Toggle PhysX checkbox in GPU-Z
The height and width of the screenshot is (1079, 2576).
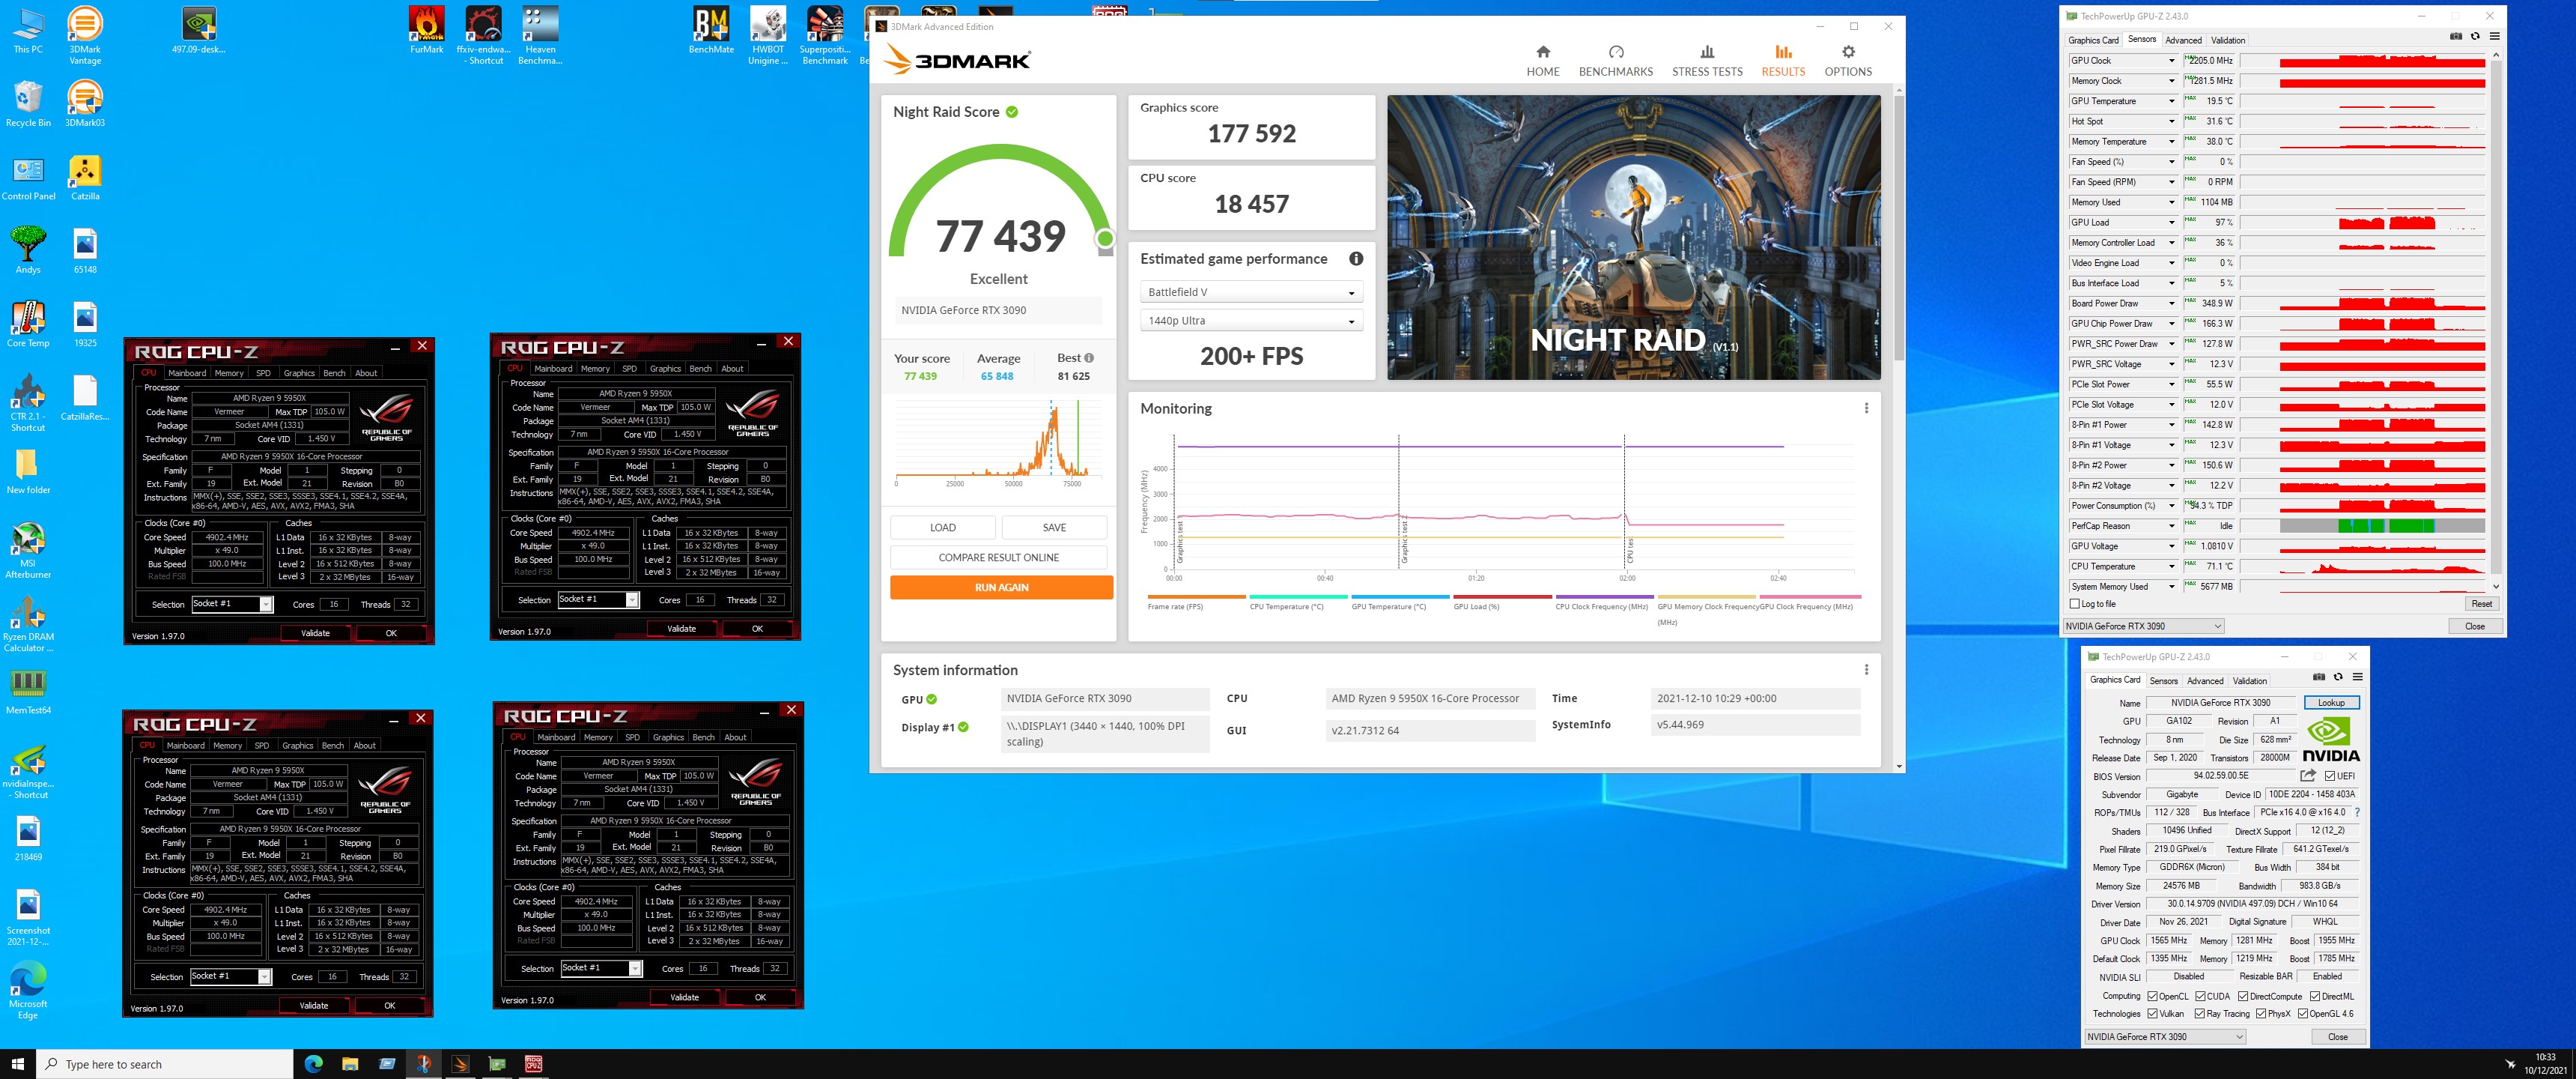coord(2261,1014)
